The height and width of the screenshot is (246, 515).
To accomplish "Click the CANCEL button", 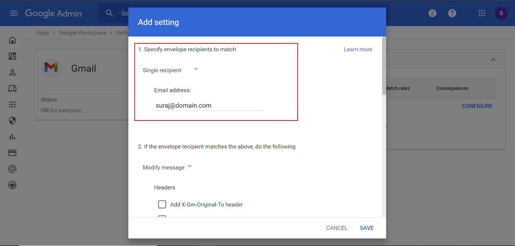I will [337, 228].
